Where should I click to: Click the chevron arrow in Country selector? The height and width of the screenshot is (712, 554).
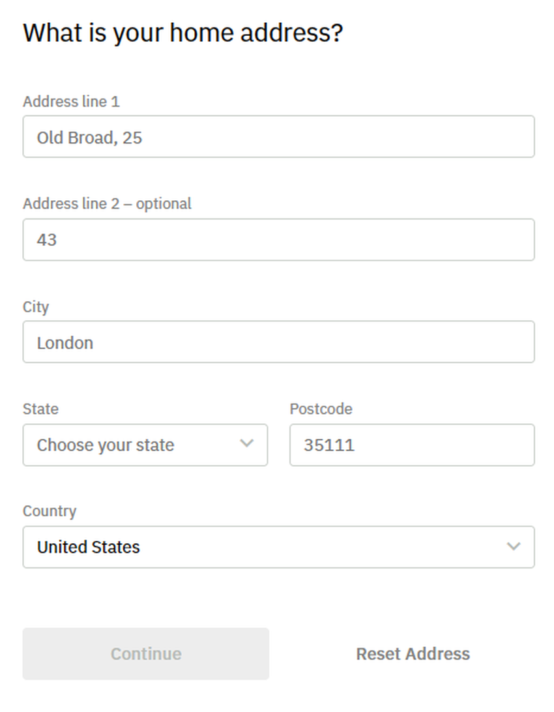coord(514,546)
